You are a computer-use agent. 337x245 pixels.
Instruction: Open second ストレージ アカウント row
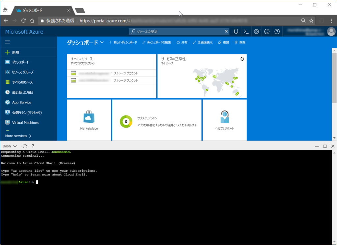[x=112, y=80]
